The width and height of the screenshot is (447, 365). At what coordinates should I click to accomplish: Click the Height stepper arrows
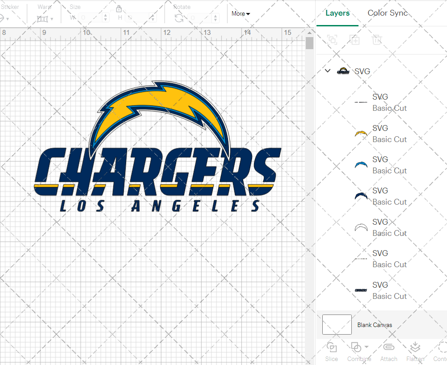pyautogui.click(x=153, y=18)
